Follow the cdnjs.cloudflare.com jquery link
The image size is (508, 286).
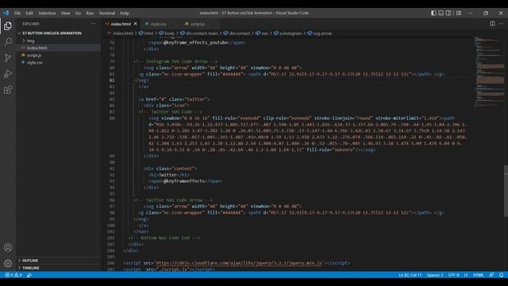239,263
